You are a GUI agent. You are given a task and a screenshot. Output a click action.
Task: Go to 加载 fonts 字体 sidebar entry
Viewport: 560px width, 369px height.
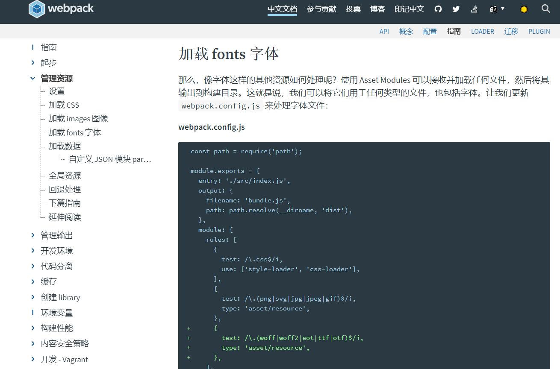pyautogui.click(x=75, y=132)
